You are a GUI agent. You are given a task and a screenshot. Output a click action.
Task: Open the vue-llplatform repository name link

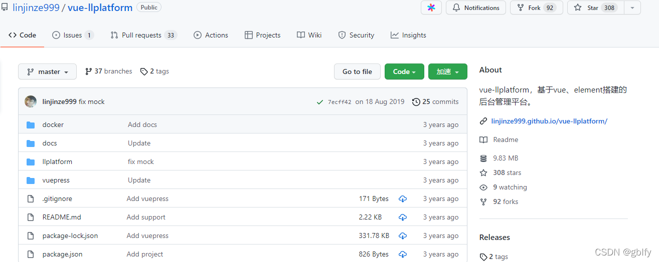point(100,7)
